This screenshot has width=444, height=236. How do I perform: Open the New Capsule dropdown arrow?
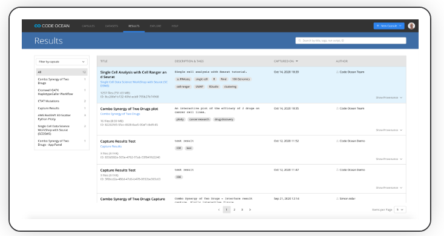[400, 26]
